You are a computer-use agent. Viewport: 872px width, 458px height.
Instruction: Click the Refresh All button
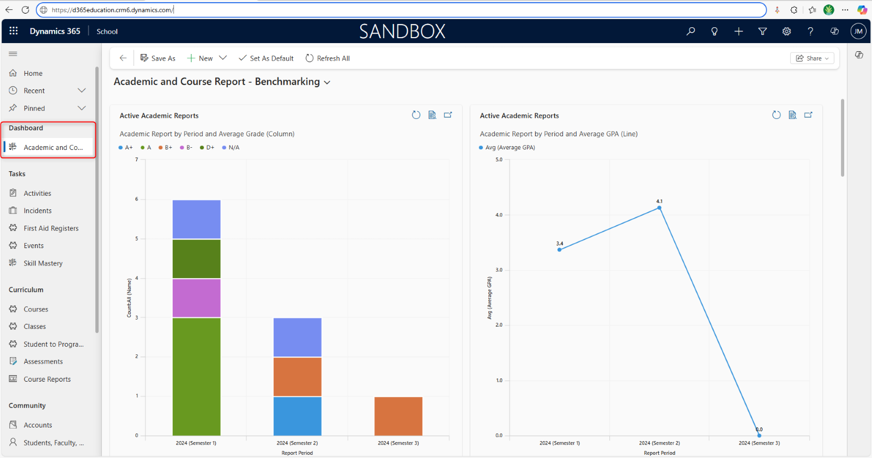click(x=328, y=58)
